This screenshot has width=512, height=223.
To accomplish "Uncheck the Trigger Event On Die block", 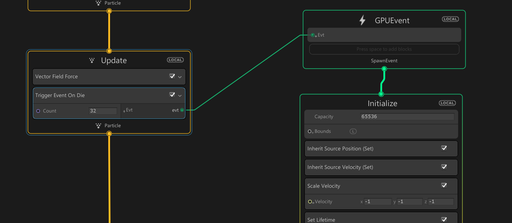I will pyautogui.click(x=172, y=95).
